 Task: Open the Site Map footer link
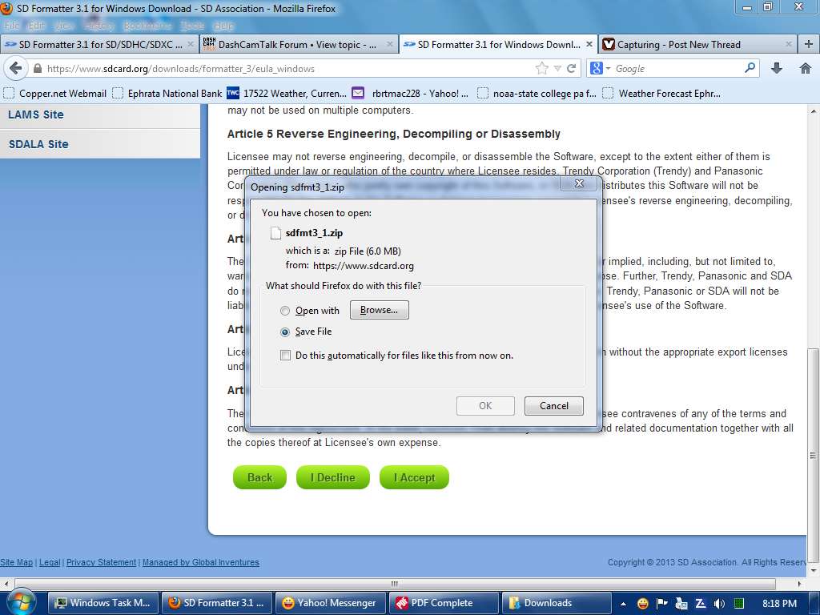(x=16, y=562)
